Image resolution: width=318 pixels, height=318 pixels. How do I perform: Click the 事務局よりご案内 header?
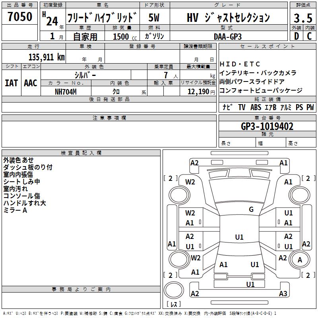point(81,289)
